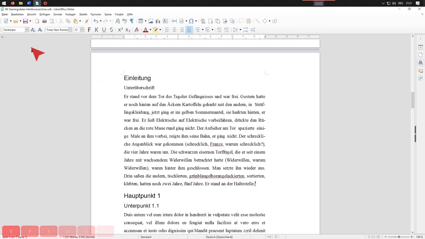Screen dimensions: 425x239
Task: Apply superscript formatting
Action: click(x=121, y=30)
